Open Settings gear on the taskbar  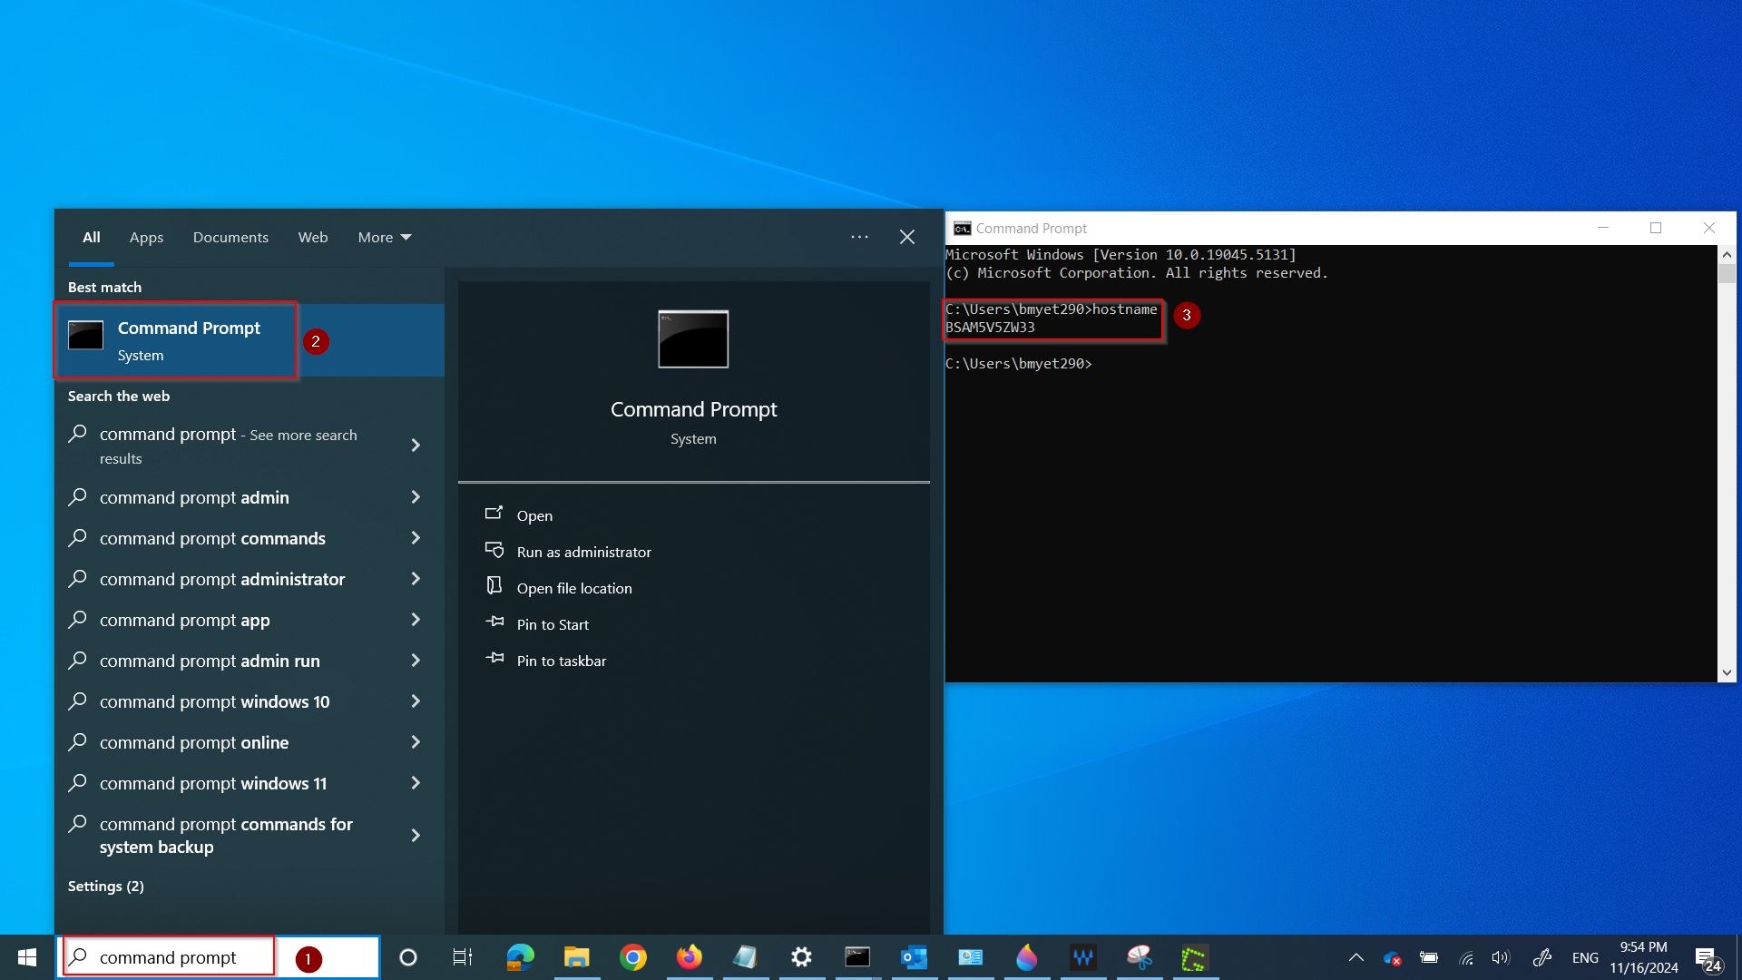coord(801,957)
